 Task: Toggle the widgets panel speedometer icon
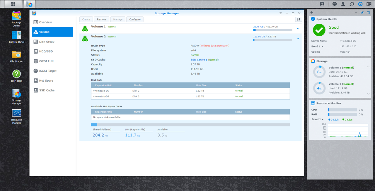[360, 4]
